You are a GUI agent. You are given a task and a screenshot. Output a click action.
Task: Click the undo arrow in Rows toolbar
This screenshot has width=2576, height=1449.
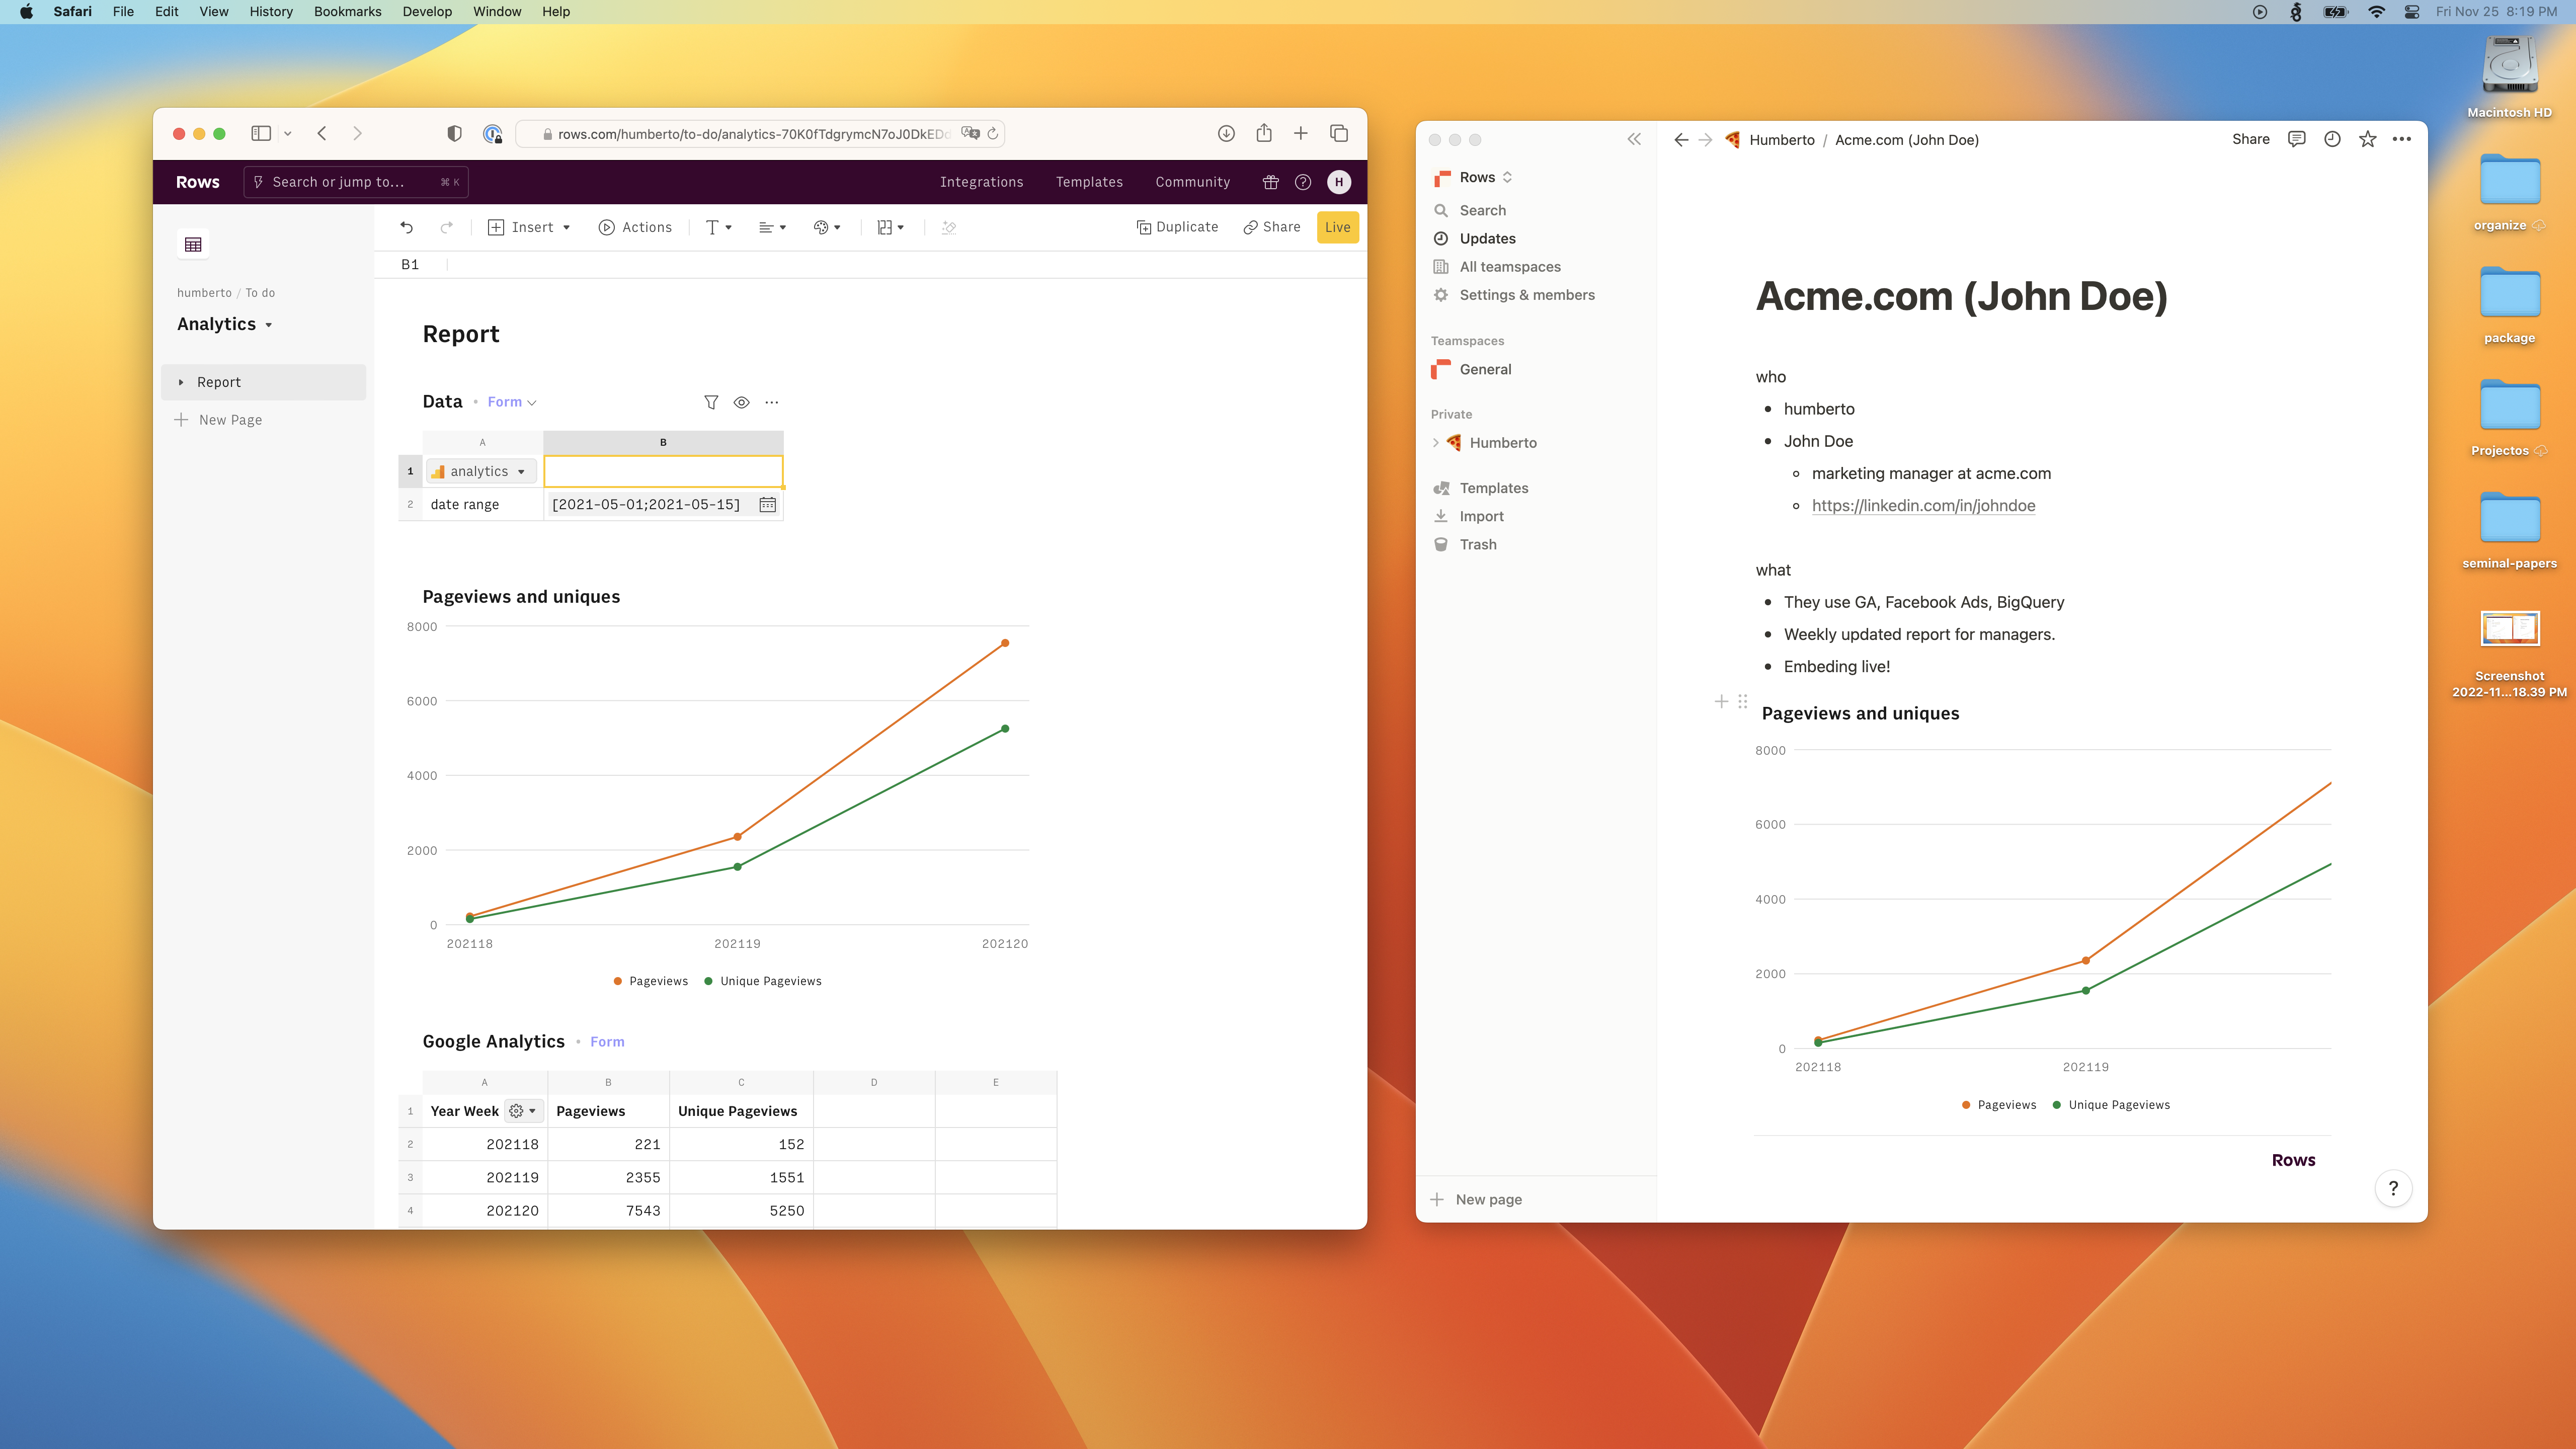406,227
